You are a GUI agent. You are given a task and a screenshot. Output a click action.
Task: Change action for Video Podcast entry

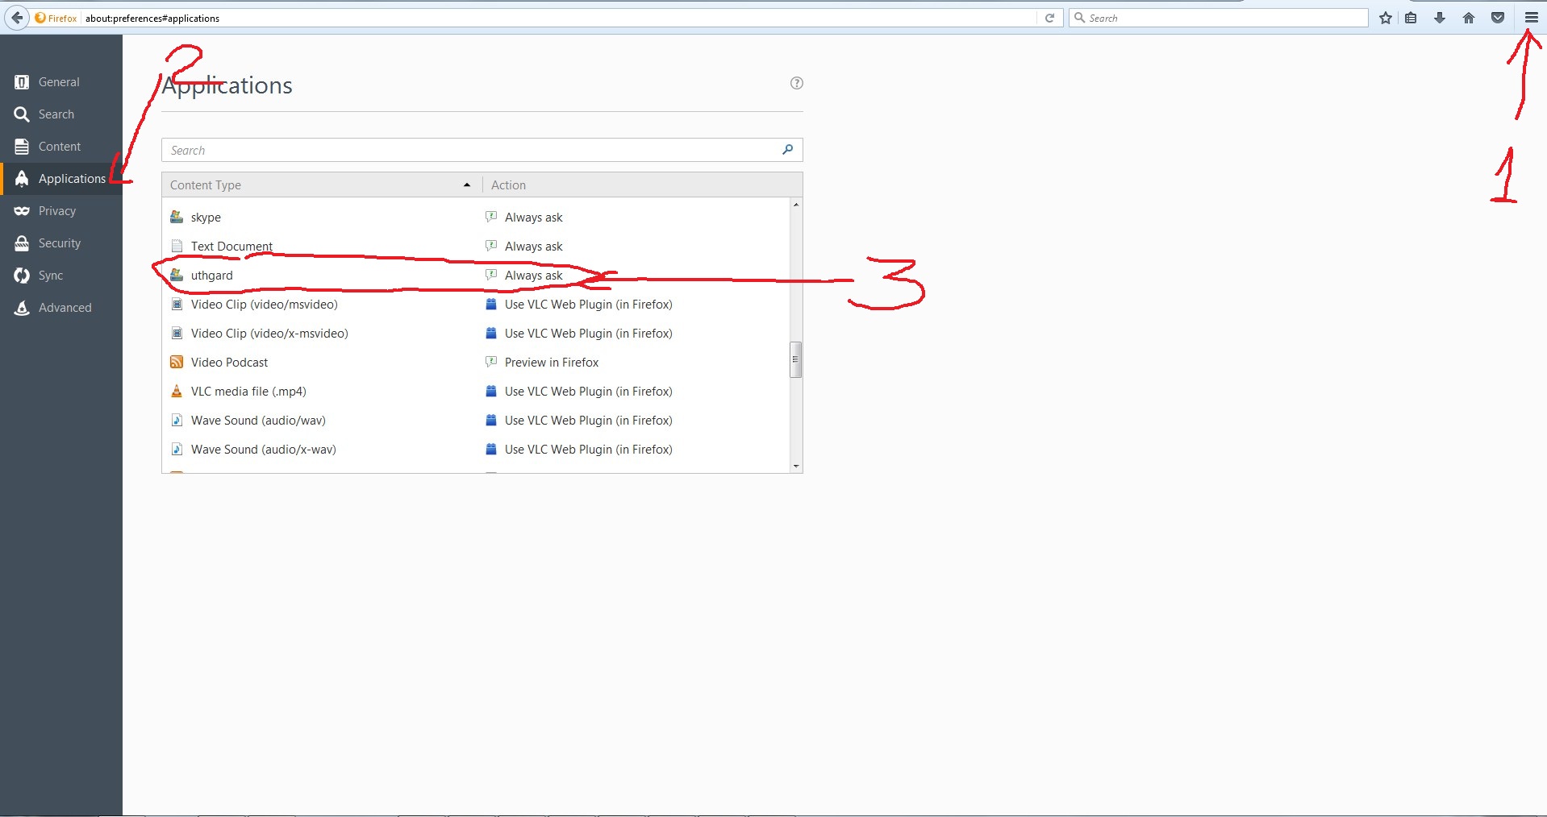click(551, 363)
